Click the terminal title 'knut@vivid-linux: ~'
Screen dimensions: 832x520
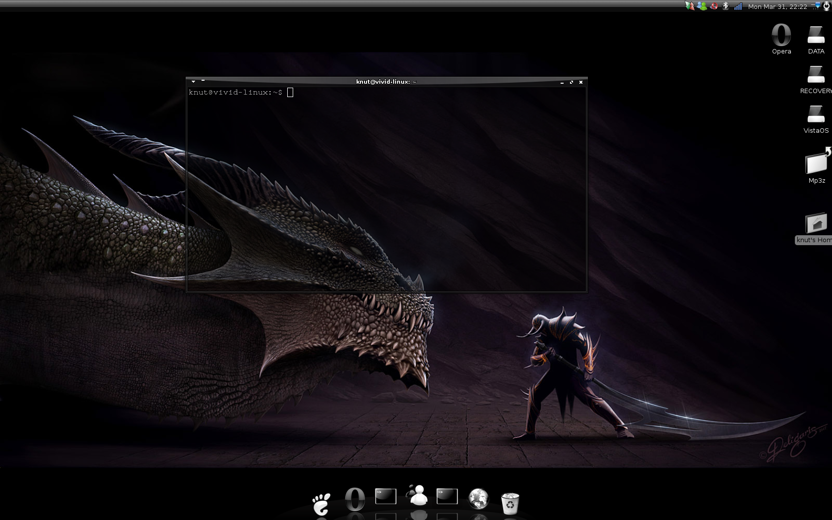(386, 82)
